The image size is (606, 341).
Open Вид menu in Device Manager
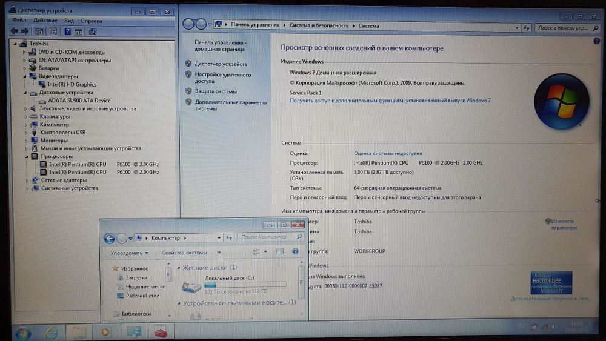click(x=69, y=21)
